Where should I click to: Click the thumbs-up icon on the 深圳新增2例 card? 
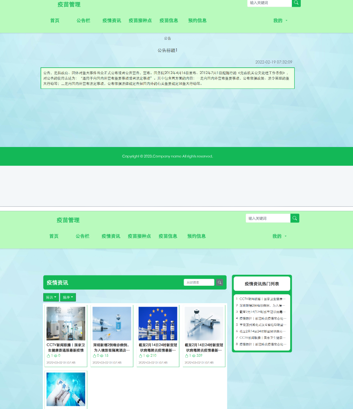[x=94, y=355]
